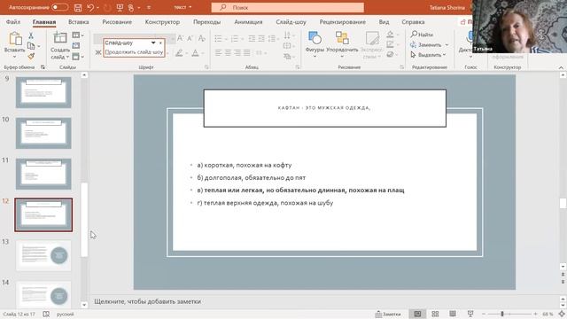Screen dimensions: 567x319
Task: Open the Выделить selection dropdown
Action: 428,55
